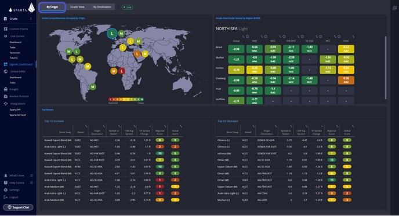
Task: Click the matrix panel vertical scrollbar
Action: 386,67
